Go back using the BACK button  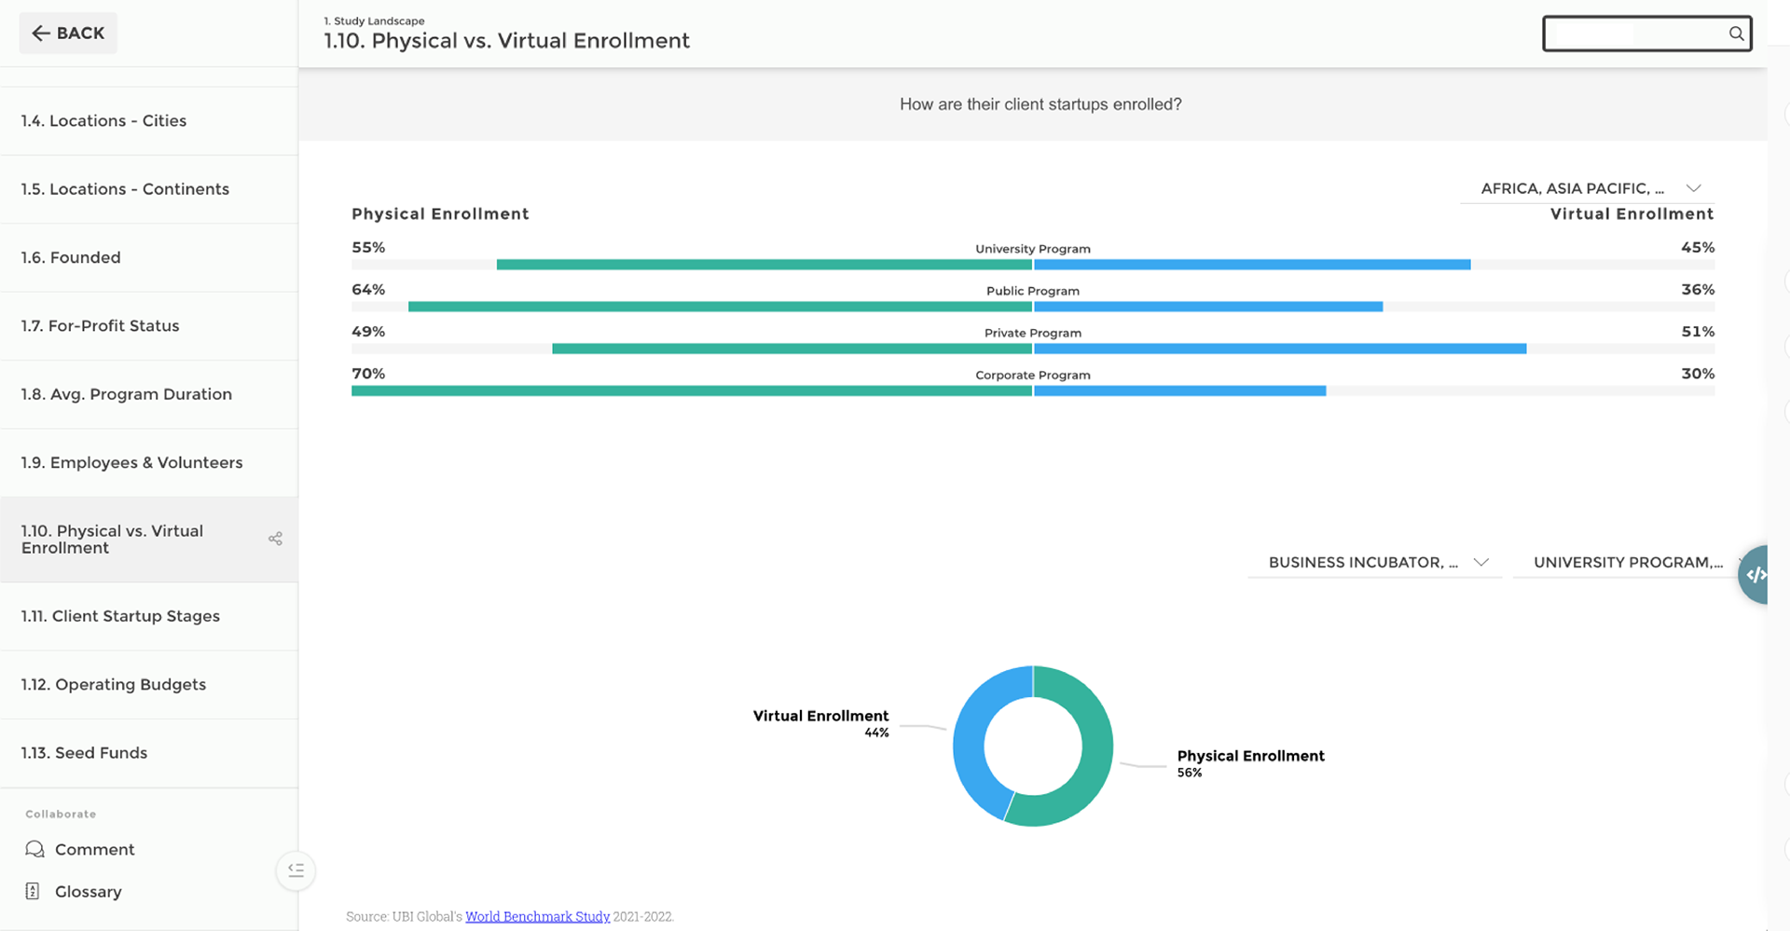click(68, 34)
